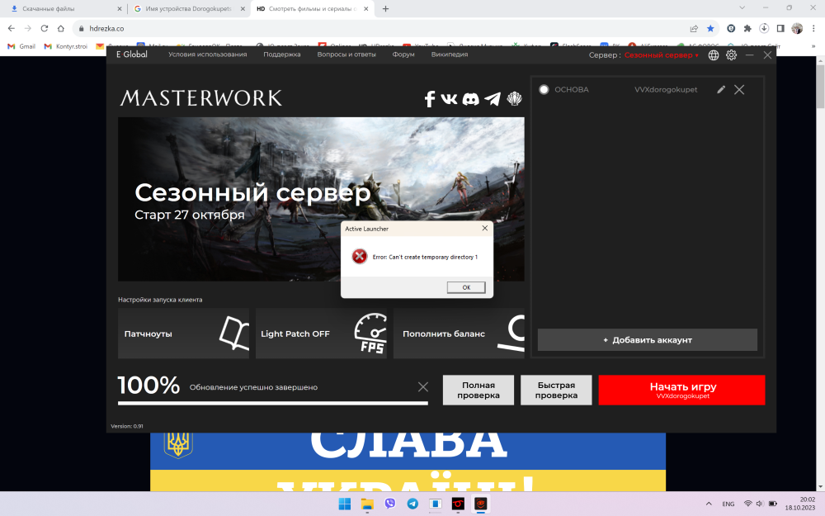The image size is (825, 516).
Task: Open the Facebook social link icon
Action: tap(429, 99)
